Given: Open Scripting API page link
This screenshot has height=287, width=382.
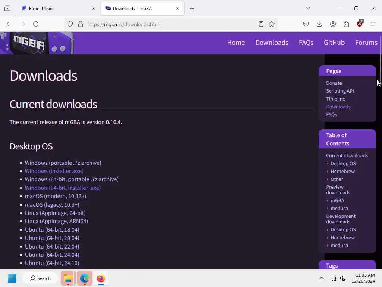Looking at the screenshot, I should pos(340,91).
